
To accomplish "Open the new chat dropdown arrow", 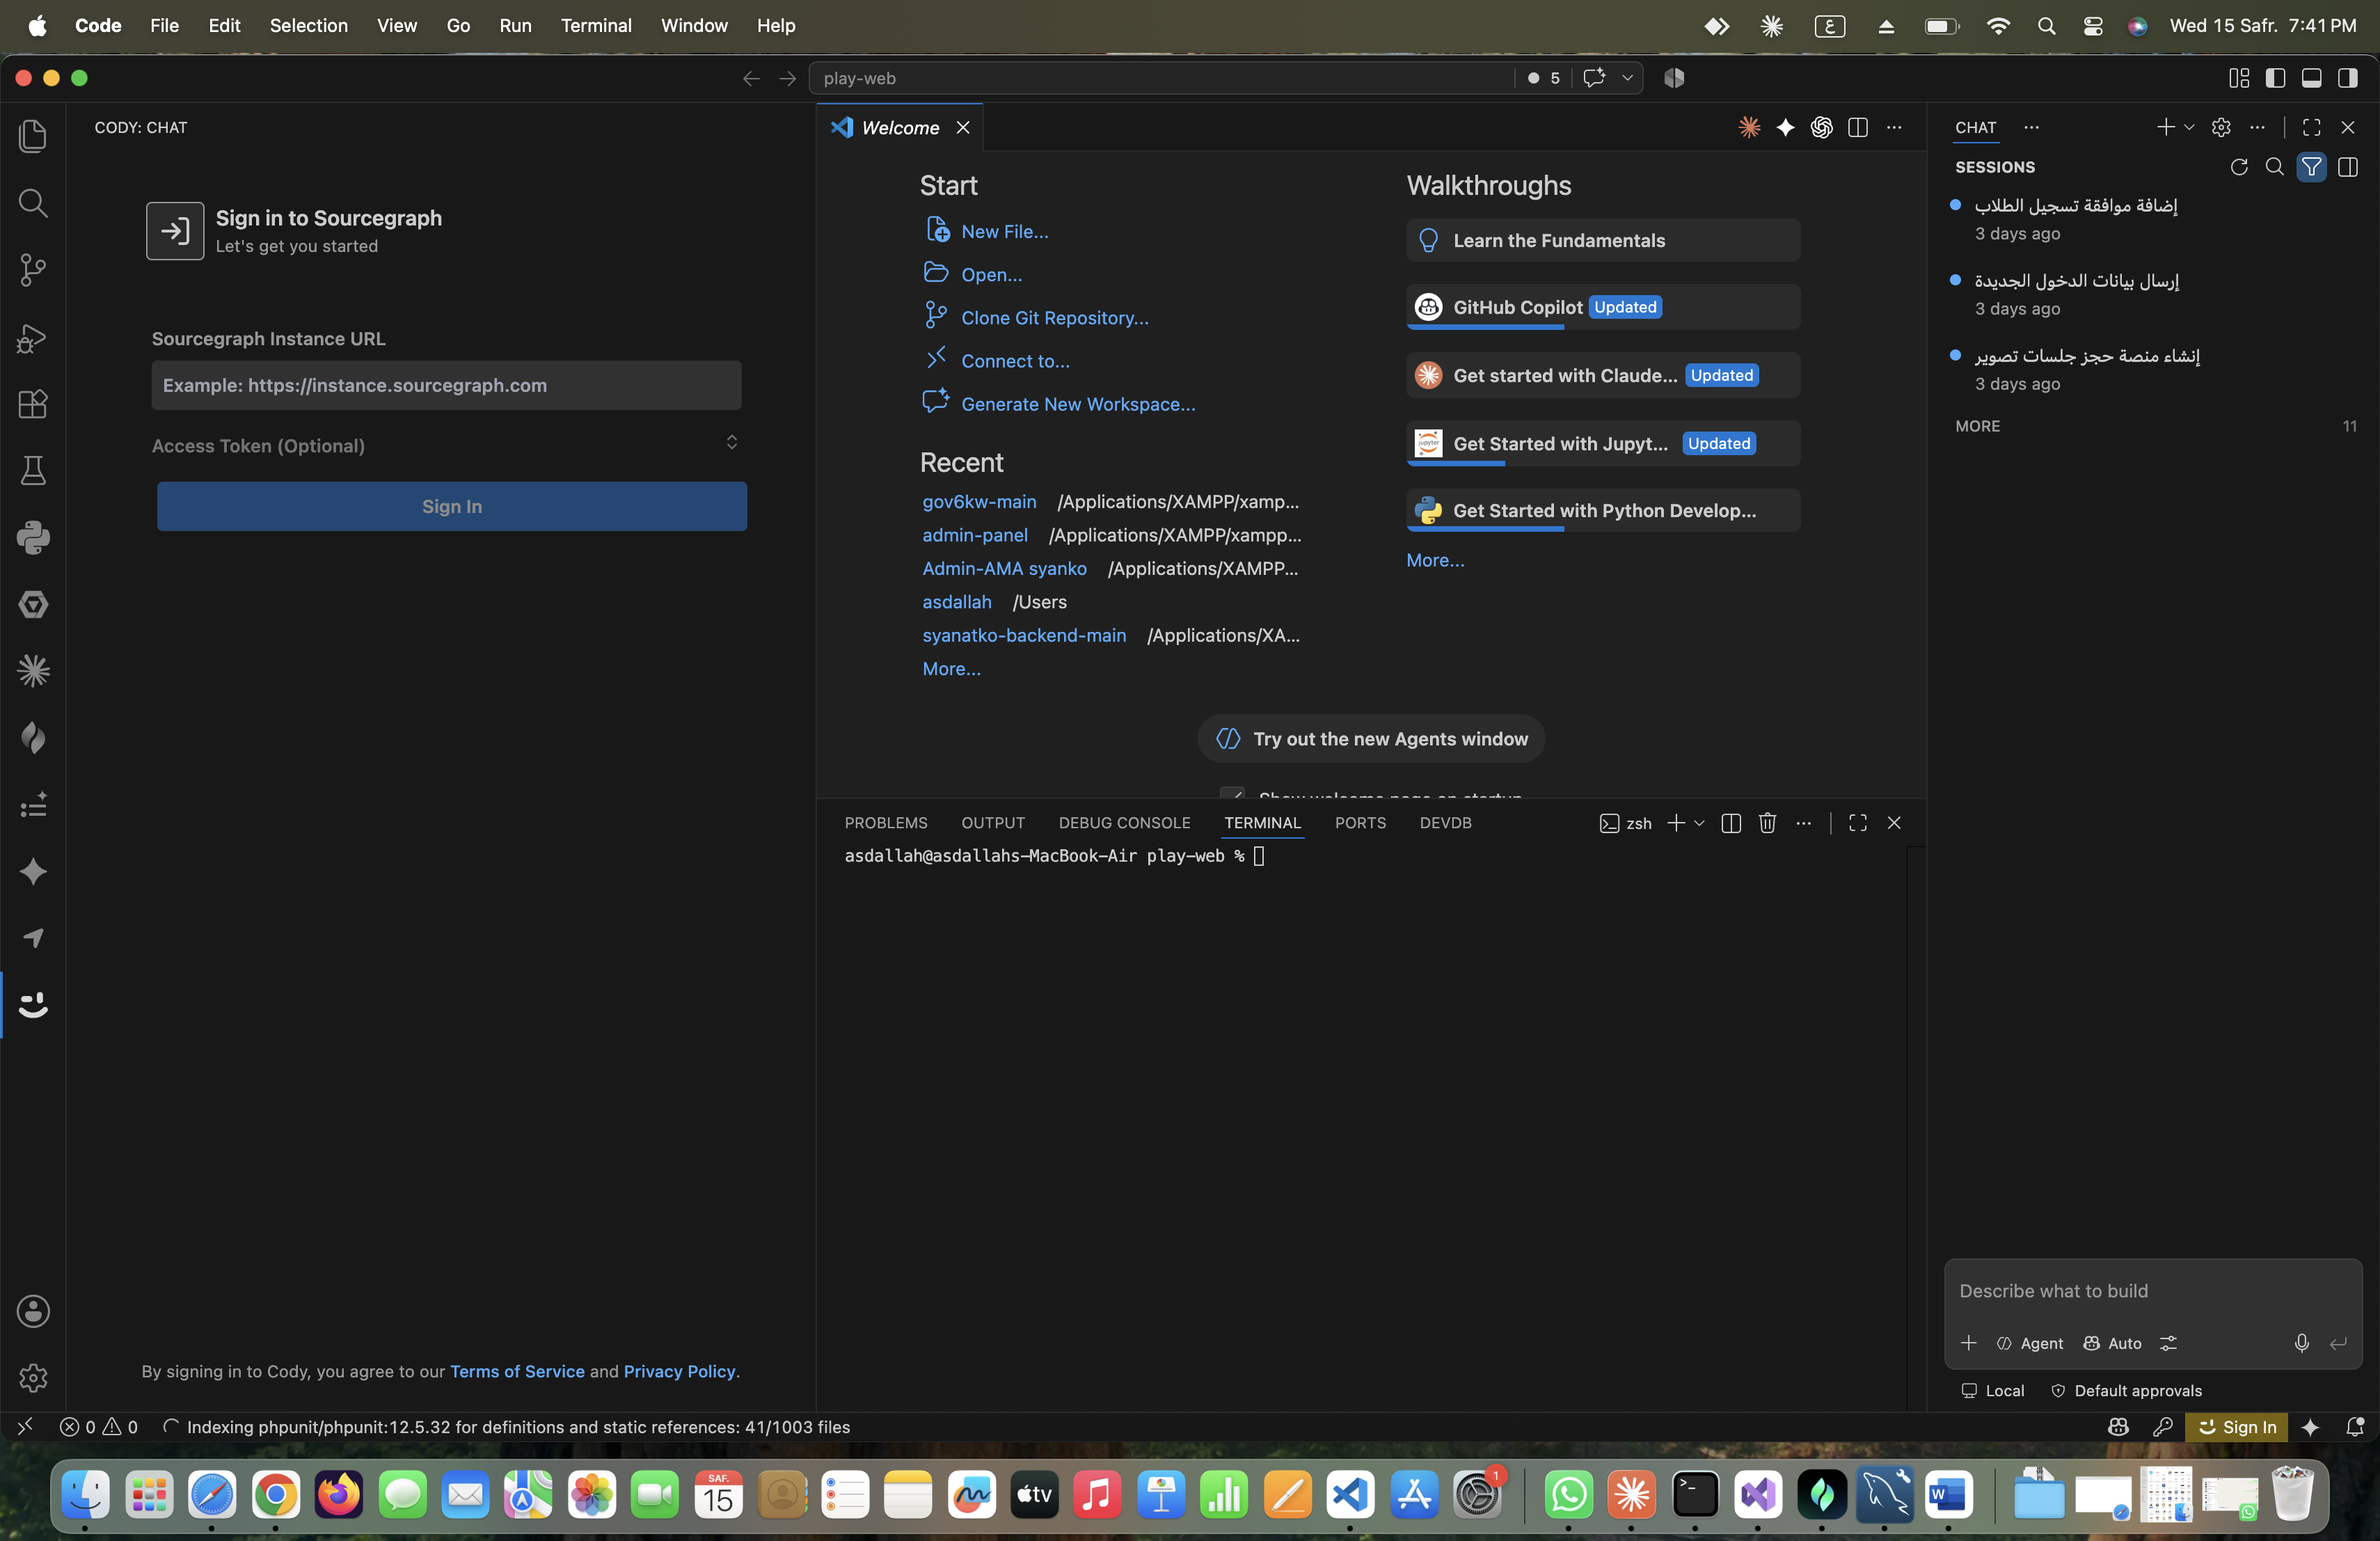I will (2189, 127).
